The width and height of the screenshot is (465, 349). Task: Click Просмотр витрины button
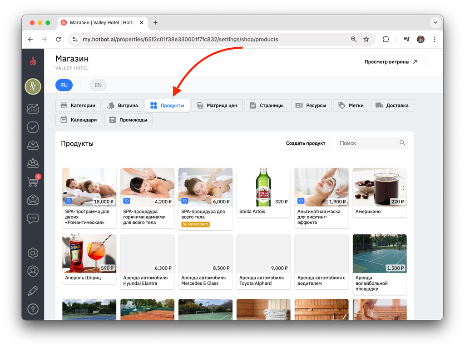point(392,62)
